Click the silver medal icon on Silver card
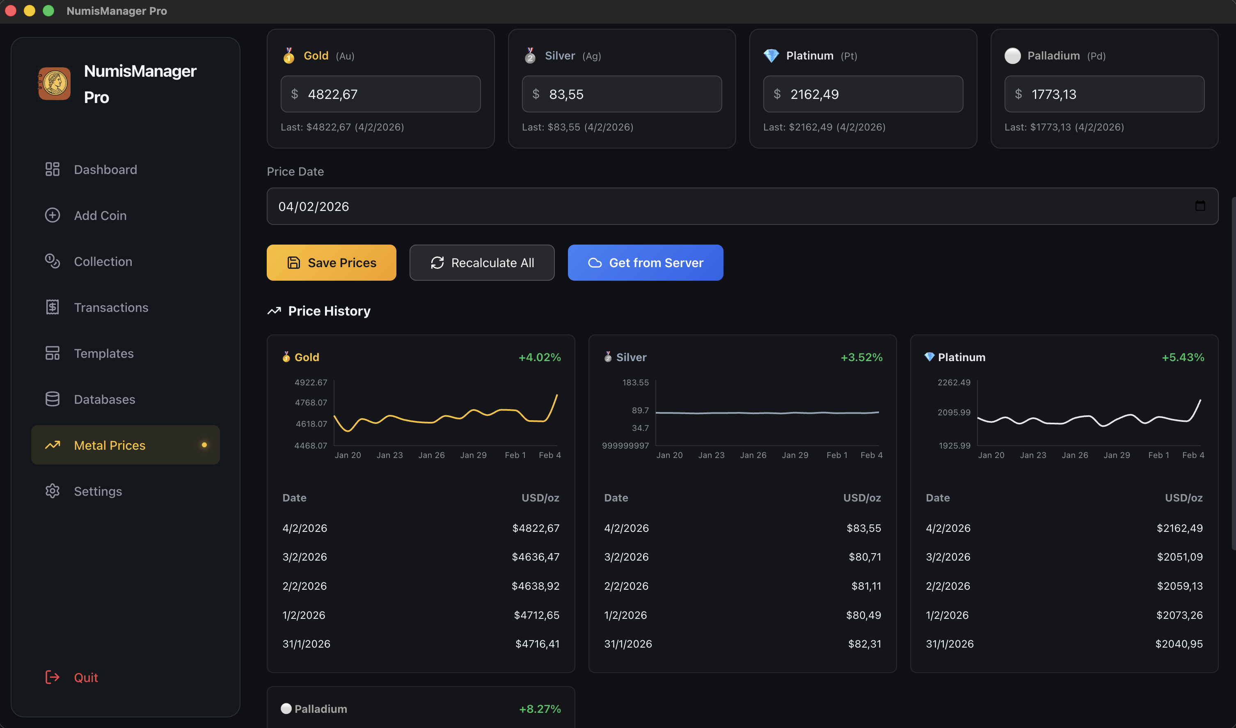 pos(530,55)
